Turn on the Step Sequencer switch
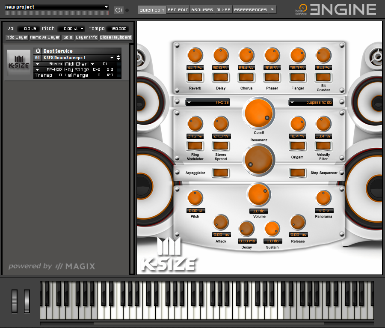This screenshot has height=328, width=385. pos(298,173)
